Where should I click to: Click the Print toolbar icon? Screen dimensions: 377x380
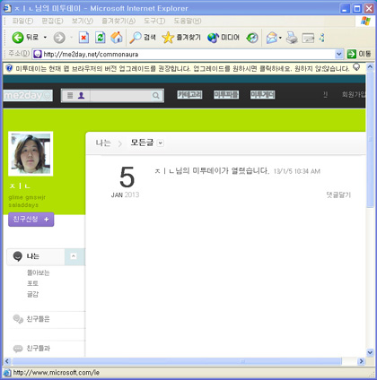pos(292,38)
